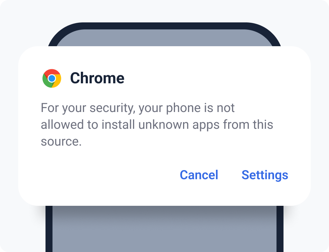Viewport: 329px width, 252px height.
Task: Click the phone's left bezel below the dialog
Action: 49,231
